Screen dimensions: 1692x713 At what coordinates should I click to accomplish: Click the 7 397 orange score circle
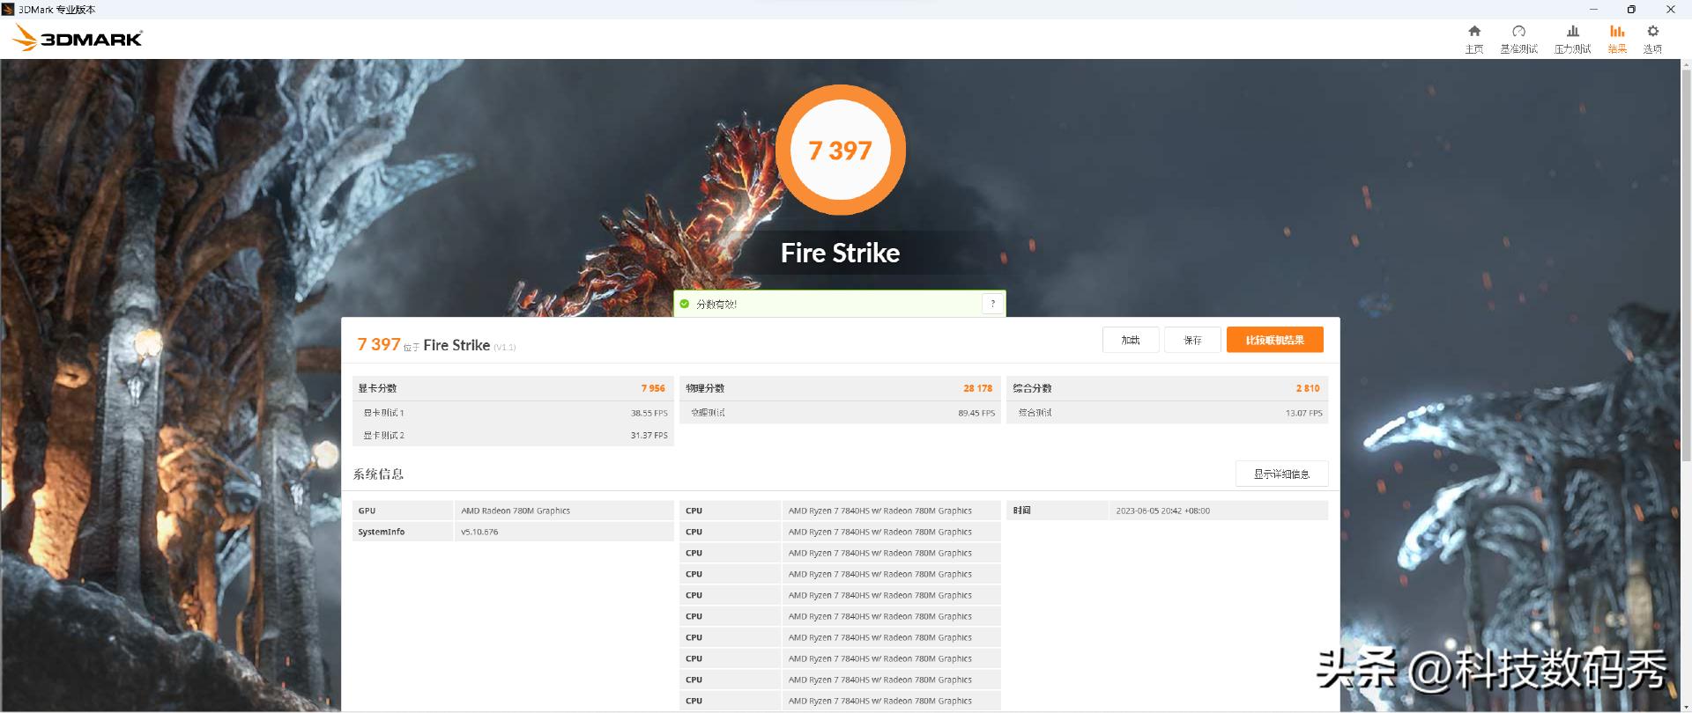point(840,151)
